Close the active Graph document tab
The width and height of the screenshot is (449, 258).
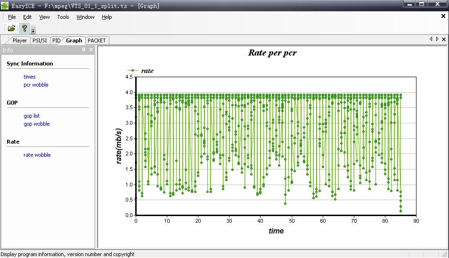(x=443, y=39)
